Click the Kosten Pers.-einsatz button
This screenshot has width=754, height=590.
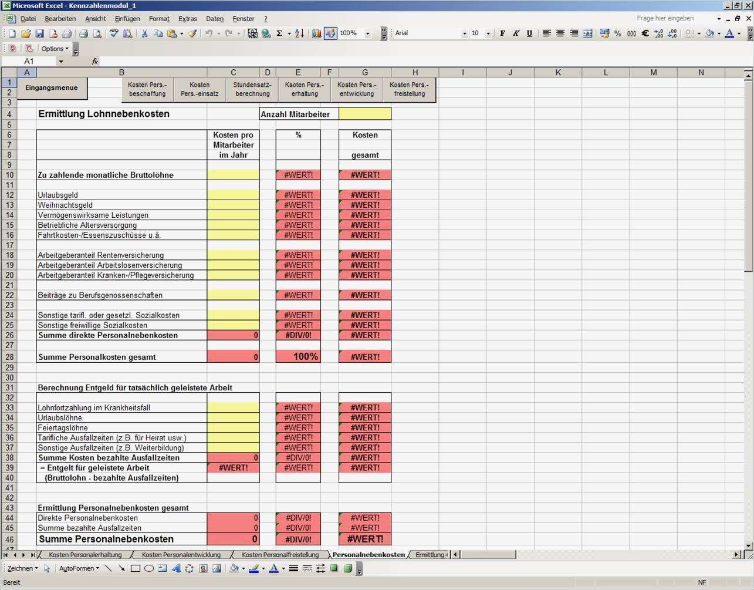200,89
